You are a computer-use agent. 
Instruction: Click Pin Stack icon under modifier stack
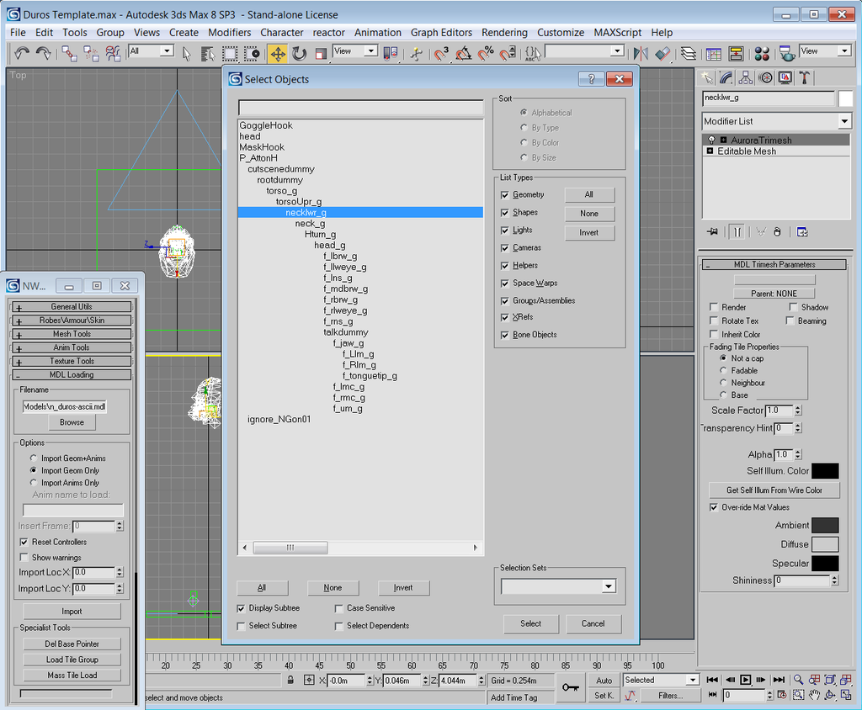712,232
